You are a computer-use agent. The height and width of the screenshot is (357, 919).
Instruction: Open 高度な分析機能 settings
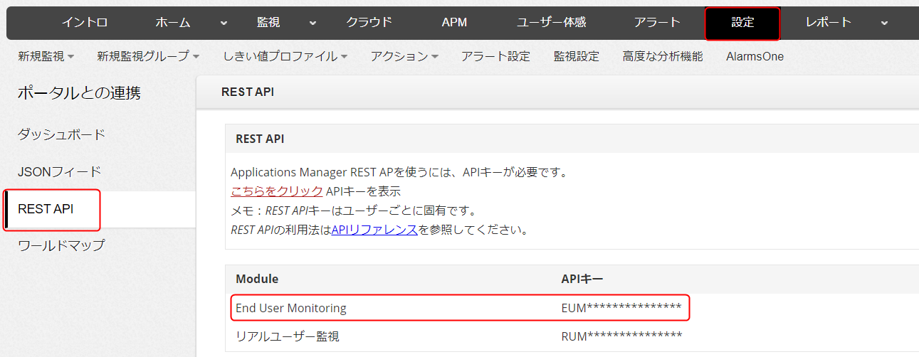662,56
